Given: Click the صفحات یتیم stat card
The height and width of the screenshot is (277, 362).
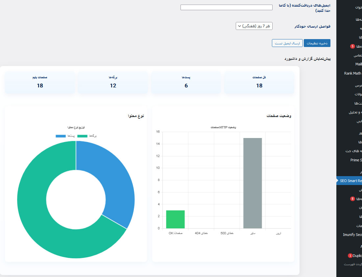Looking at the screenshot, I should click(40, 82).
